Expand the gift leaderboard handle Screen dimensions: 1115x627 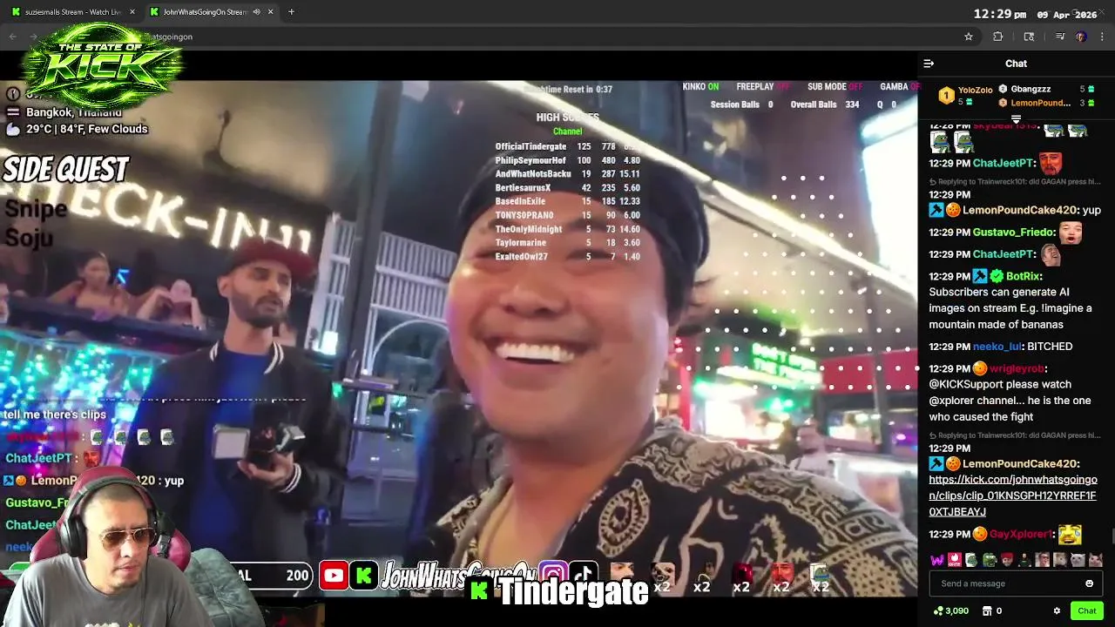[1016, 119]
